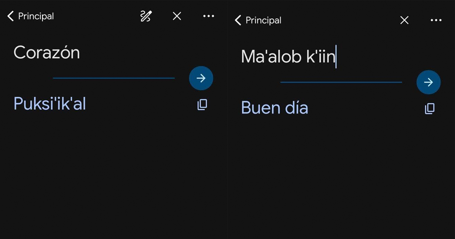The height and width of the screenshot is (239, 455).
Task: Tap back chevron beside left Principal
Action: coord(10,16)
